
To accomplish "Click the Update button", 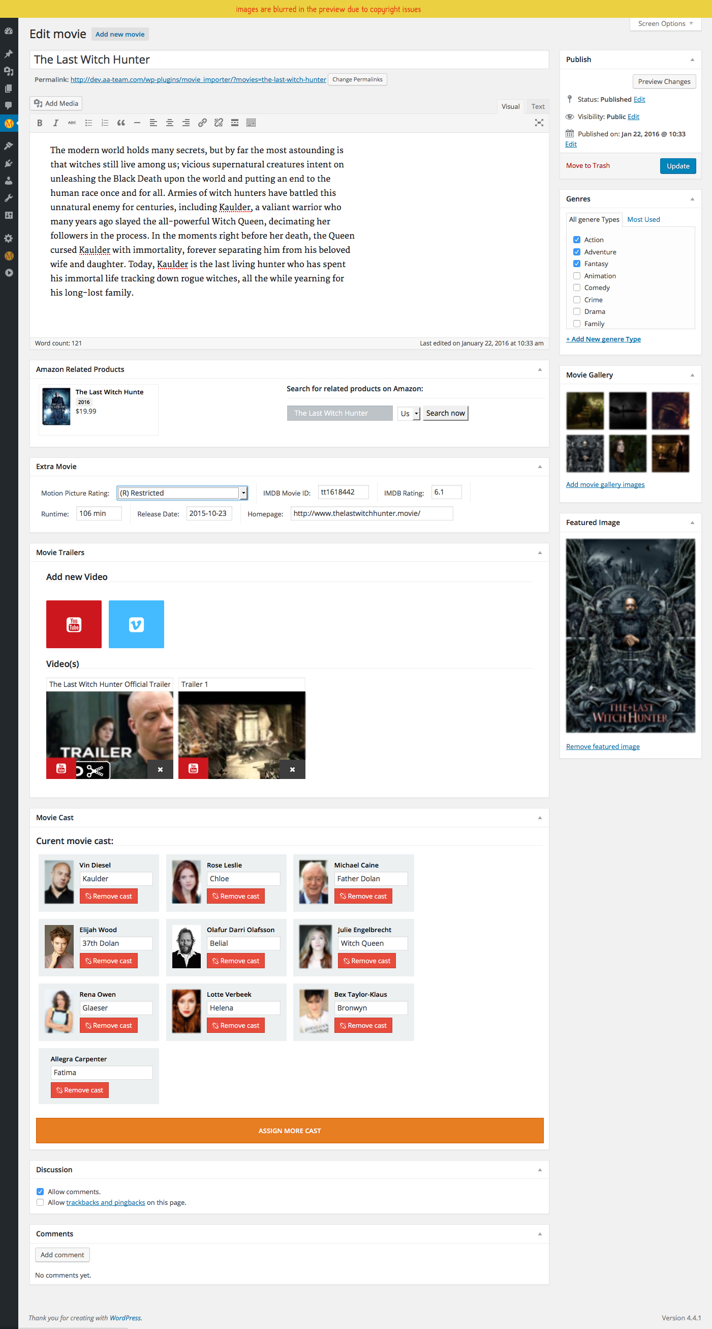I will tap(677, 166).
